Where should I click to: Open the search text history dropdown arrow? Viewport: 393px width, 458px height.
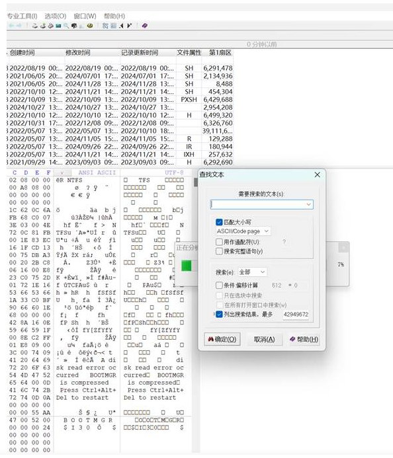click(308, 204)
